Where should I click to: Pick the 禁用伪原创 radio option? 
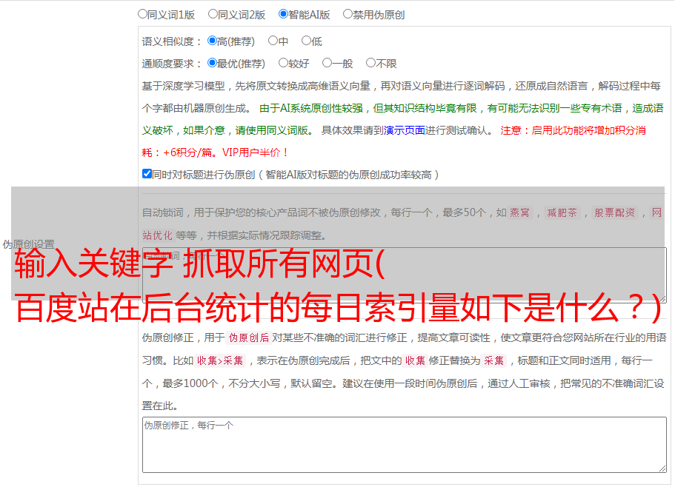348,14
